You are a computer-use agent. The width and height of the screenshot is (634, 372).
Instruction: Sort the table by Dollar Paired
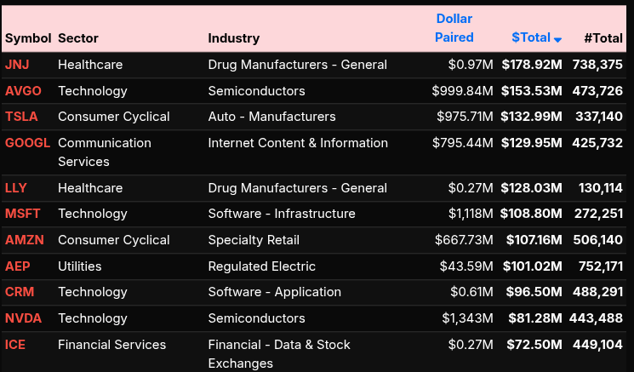454,28
